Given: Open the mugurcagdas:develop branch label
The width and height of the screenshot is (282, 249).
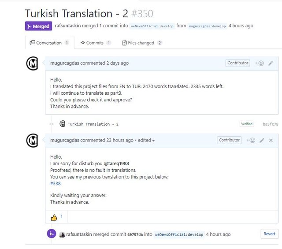Looking at the screenshot, I should [x=207, y=26].
